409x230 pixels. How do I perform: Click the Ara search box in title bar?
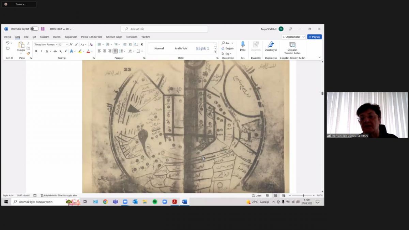(x=164, y=29)
